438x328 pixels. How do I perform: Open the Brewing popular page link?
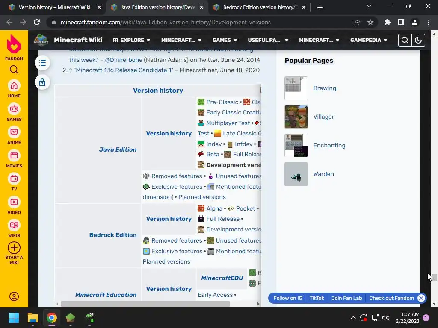[x=325, y=88]
